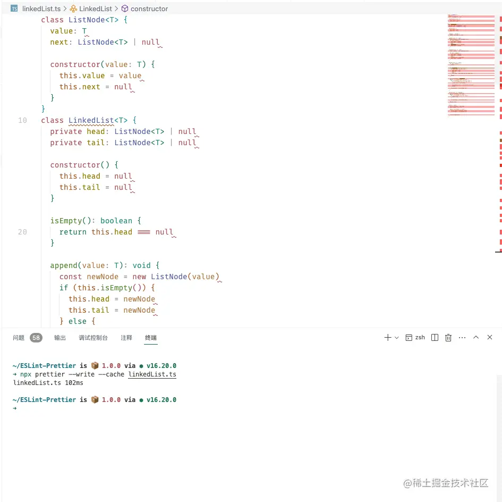Click 'append(value: T): void' method signature
This screenshot has width=502, height=502.
pyautogui.click(x=100, y=265)
